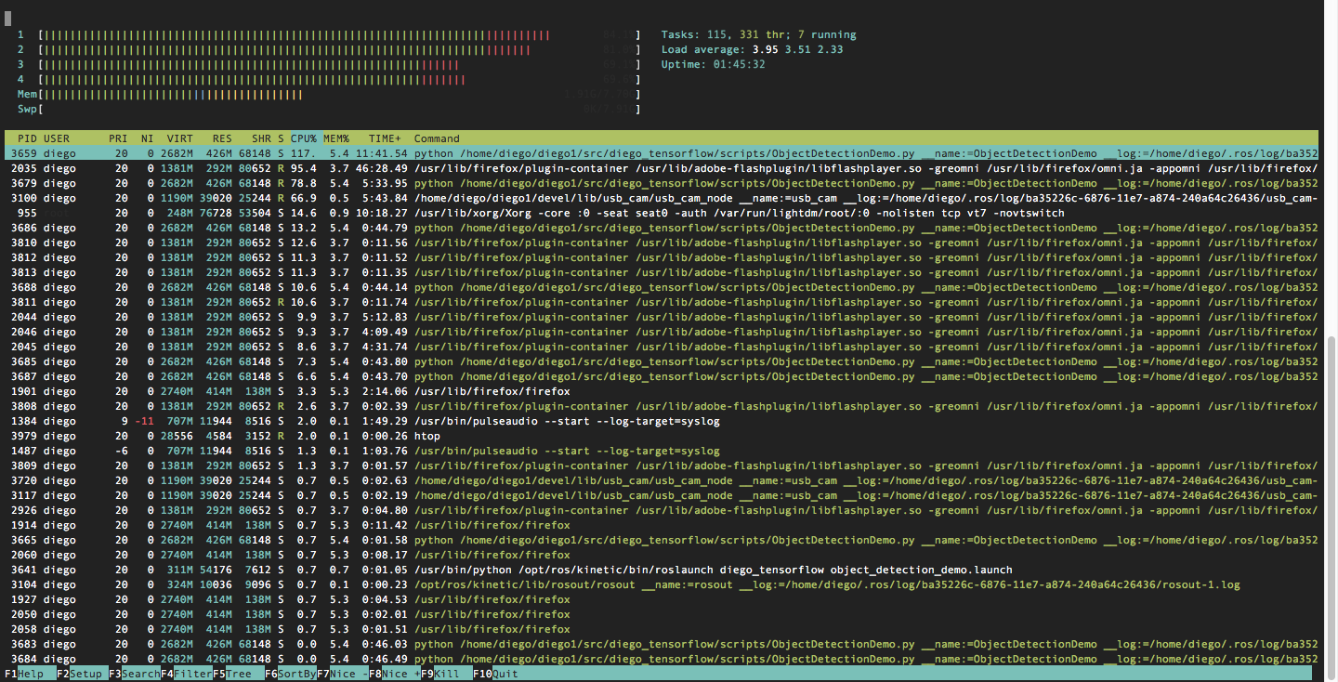The image size is (1338, 682).
Task: Select running plugin-container row PID 3808
Action: pos(661,406)
